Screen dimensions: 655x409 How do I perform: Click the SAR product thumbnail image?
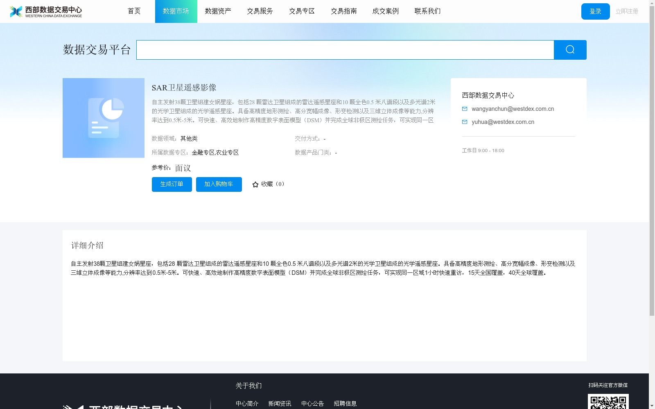(x=104, y=118)
